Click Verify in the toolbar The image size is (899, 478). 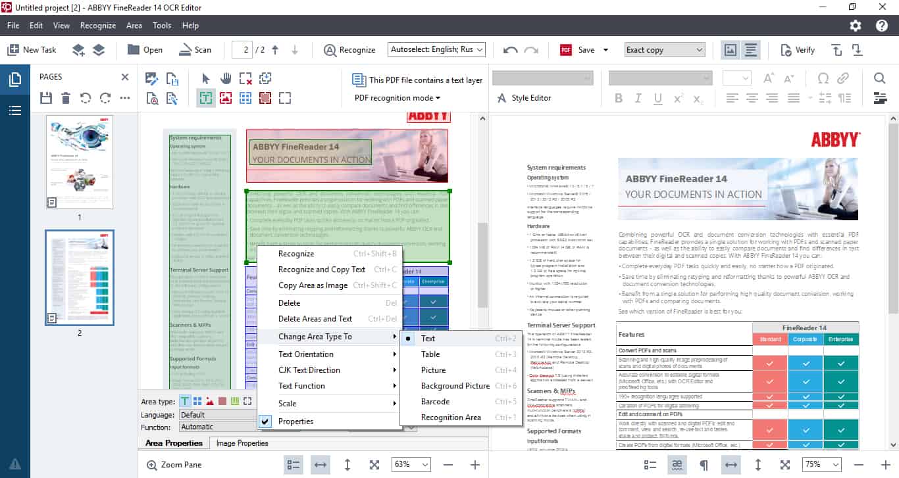point(798,49)
